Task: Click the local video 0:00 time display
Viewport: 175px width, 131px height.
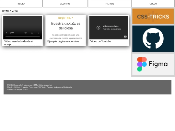Action: [x=12, y=33]
